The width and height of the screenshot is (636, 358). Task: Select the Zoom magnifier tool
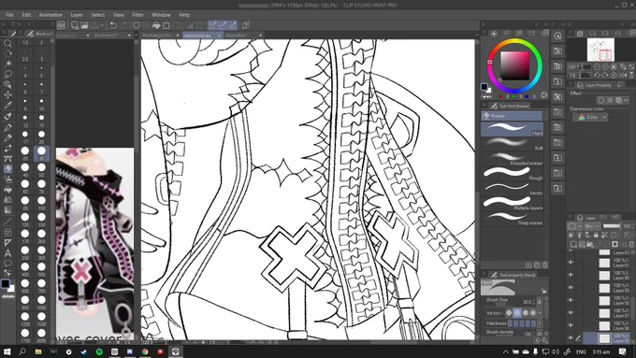[x=7, y=43]
